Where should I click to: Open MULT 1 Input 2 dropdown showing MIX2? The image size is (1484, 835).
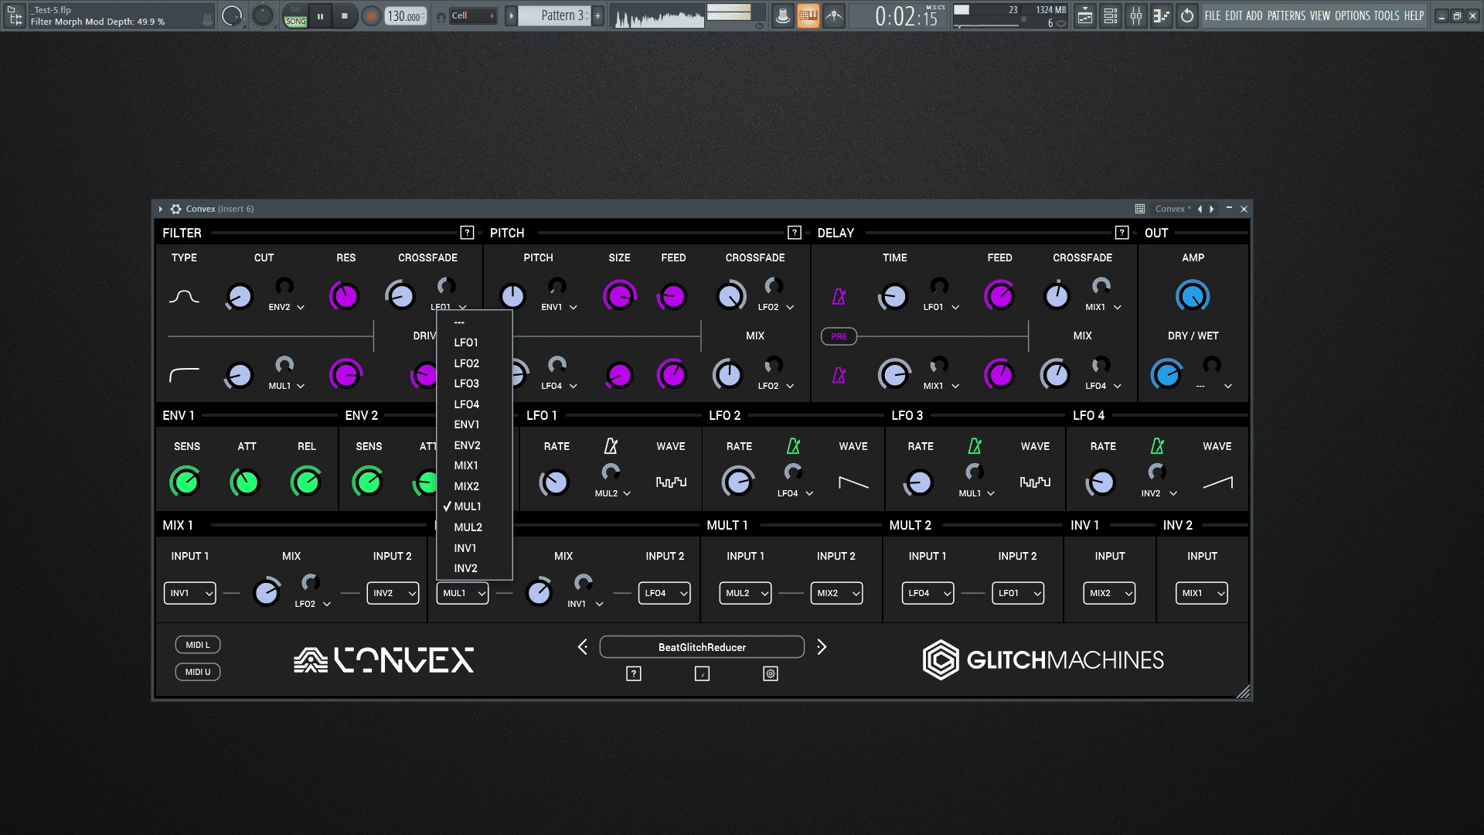(836, 593)
